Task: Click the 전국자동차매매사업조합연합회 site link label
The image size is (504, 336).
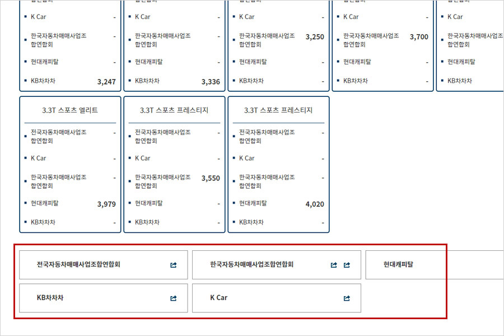Action: click(x=78, y=264)
